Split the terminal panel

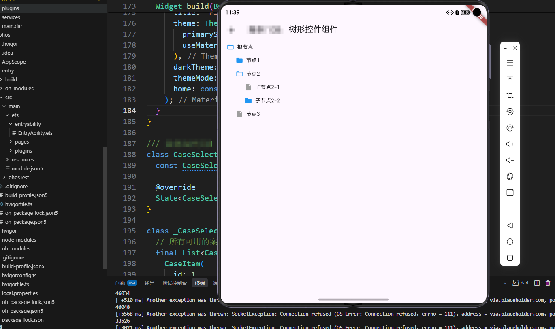click(x=537, y=282)
